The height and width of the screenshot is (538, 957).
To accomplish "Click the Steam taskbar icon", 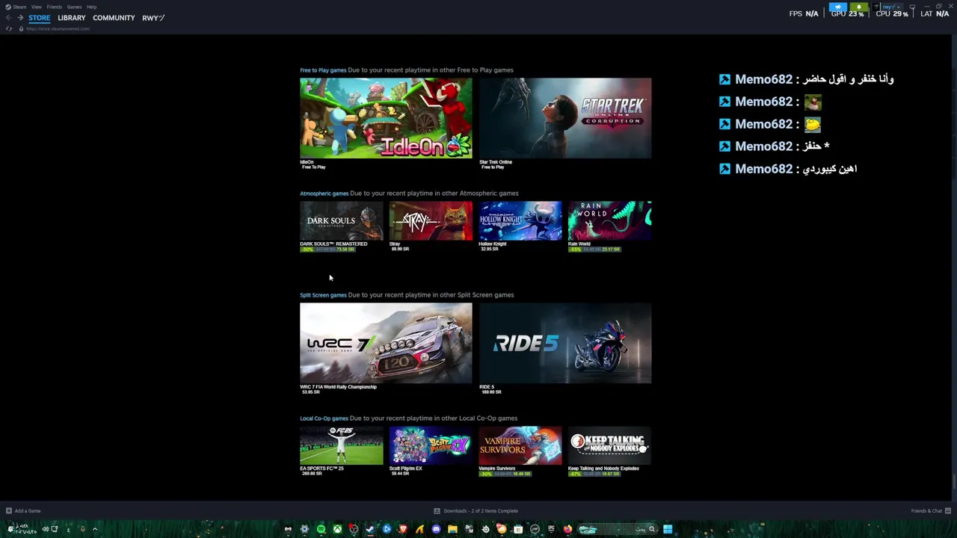I will click(x=369, y=529).
